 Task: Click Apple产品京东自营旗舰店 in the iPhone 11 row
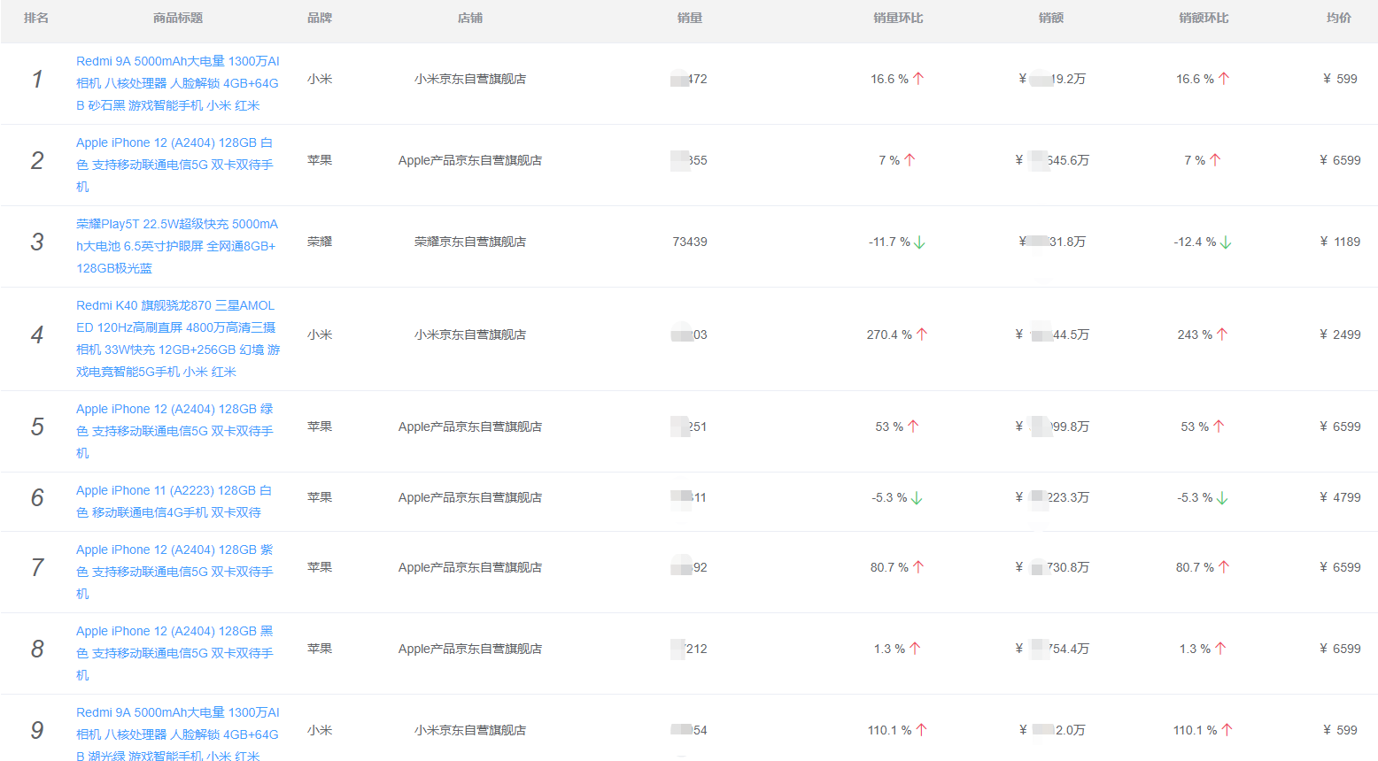coord(470,497)
